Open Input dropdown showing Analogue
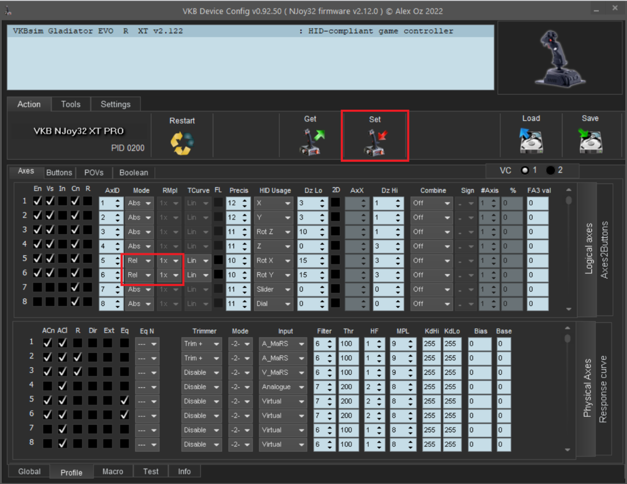Image resolution: width=627 pixels, height=484 pixels. [283, 387]
